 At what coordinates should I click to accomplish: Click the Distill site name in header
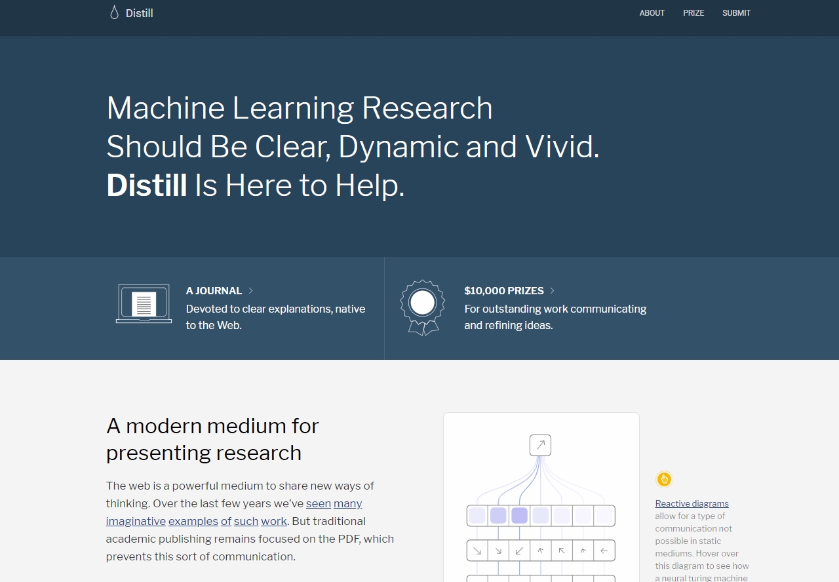pos(140,13)
